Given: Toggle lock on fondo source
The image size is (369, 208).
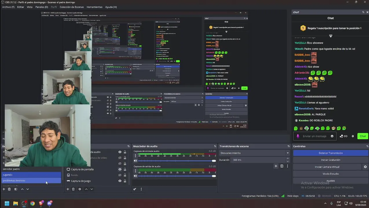Looking at the screenshot, I should point(125,175).
